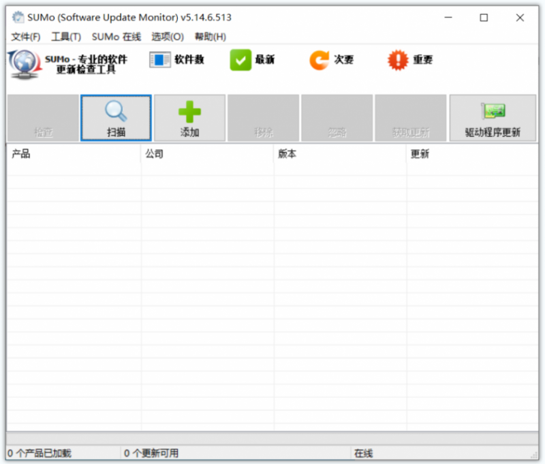Click the disabled 移除 remove button

click(x=264, y=118)
